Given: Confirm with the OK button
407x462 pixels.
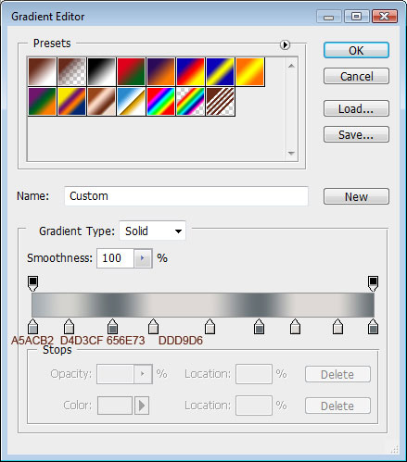Looking at the screenshot, I should [356, 50].
